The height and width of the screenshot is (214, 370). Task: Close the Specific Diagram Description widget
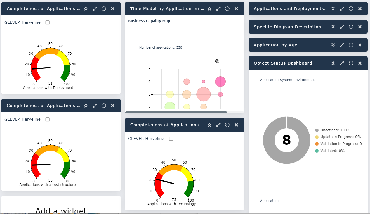pyautogui.click(x=360, y=27)
